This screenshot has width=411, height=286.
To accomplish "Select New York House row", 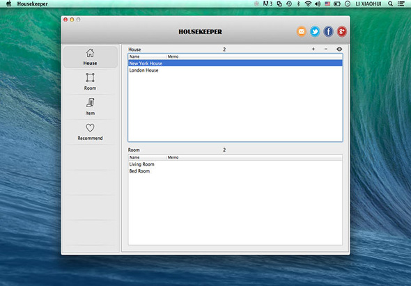I will pos(235,63).
